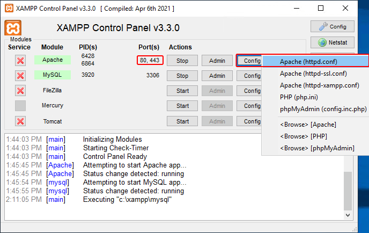Click the FileZilla module label
Screen dimensions: 369x233
pos(52,90)
